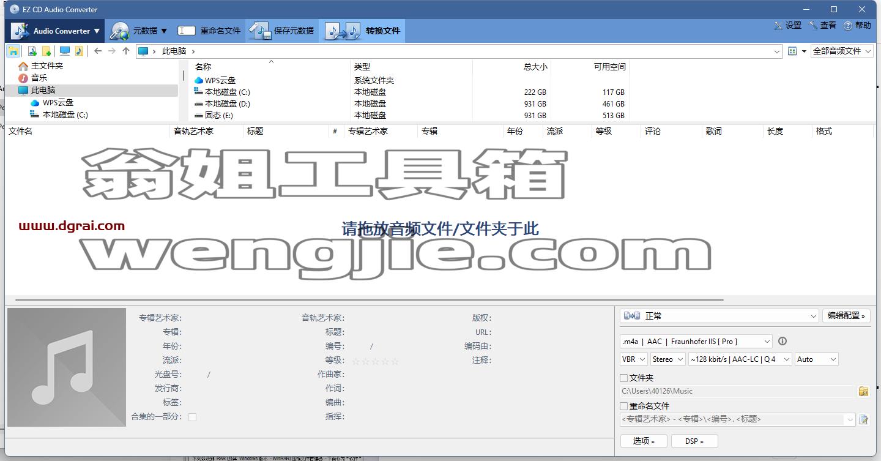Click the 选项 options button
Screen dimensions: 881x461
click(x=644, y=441)
